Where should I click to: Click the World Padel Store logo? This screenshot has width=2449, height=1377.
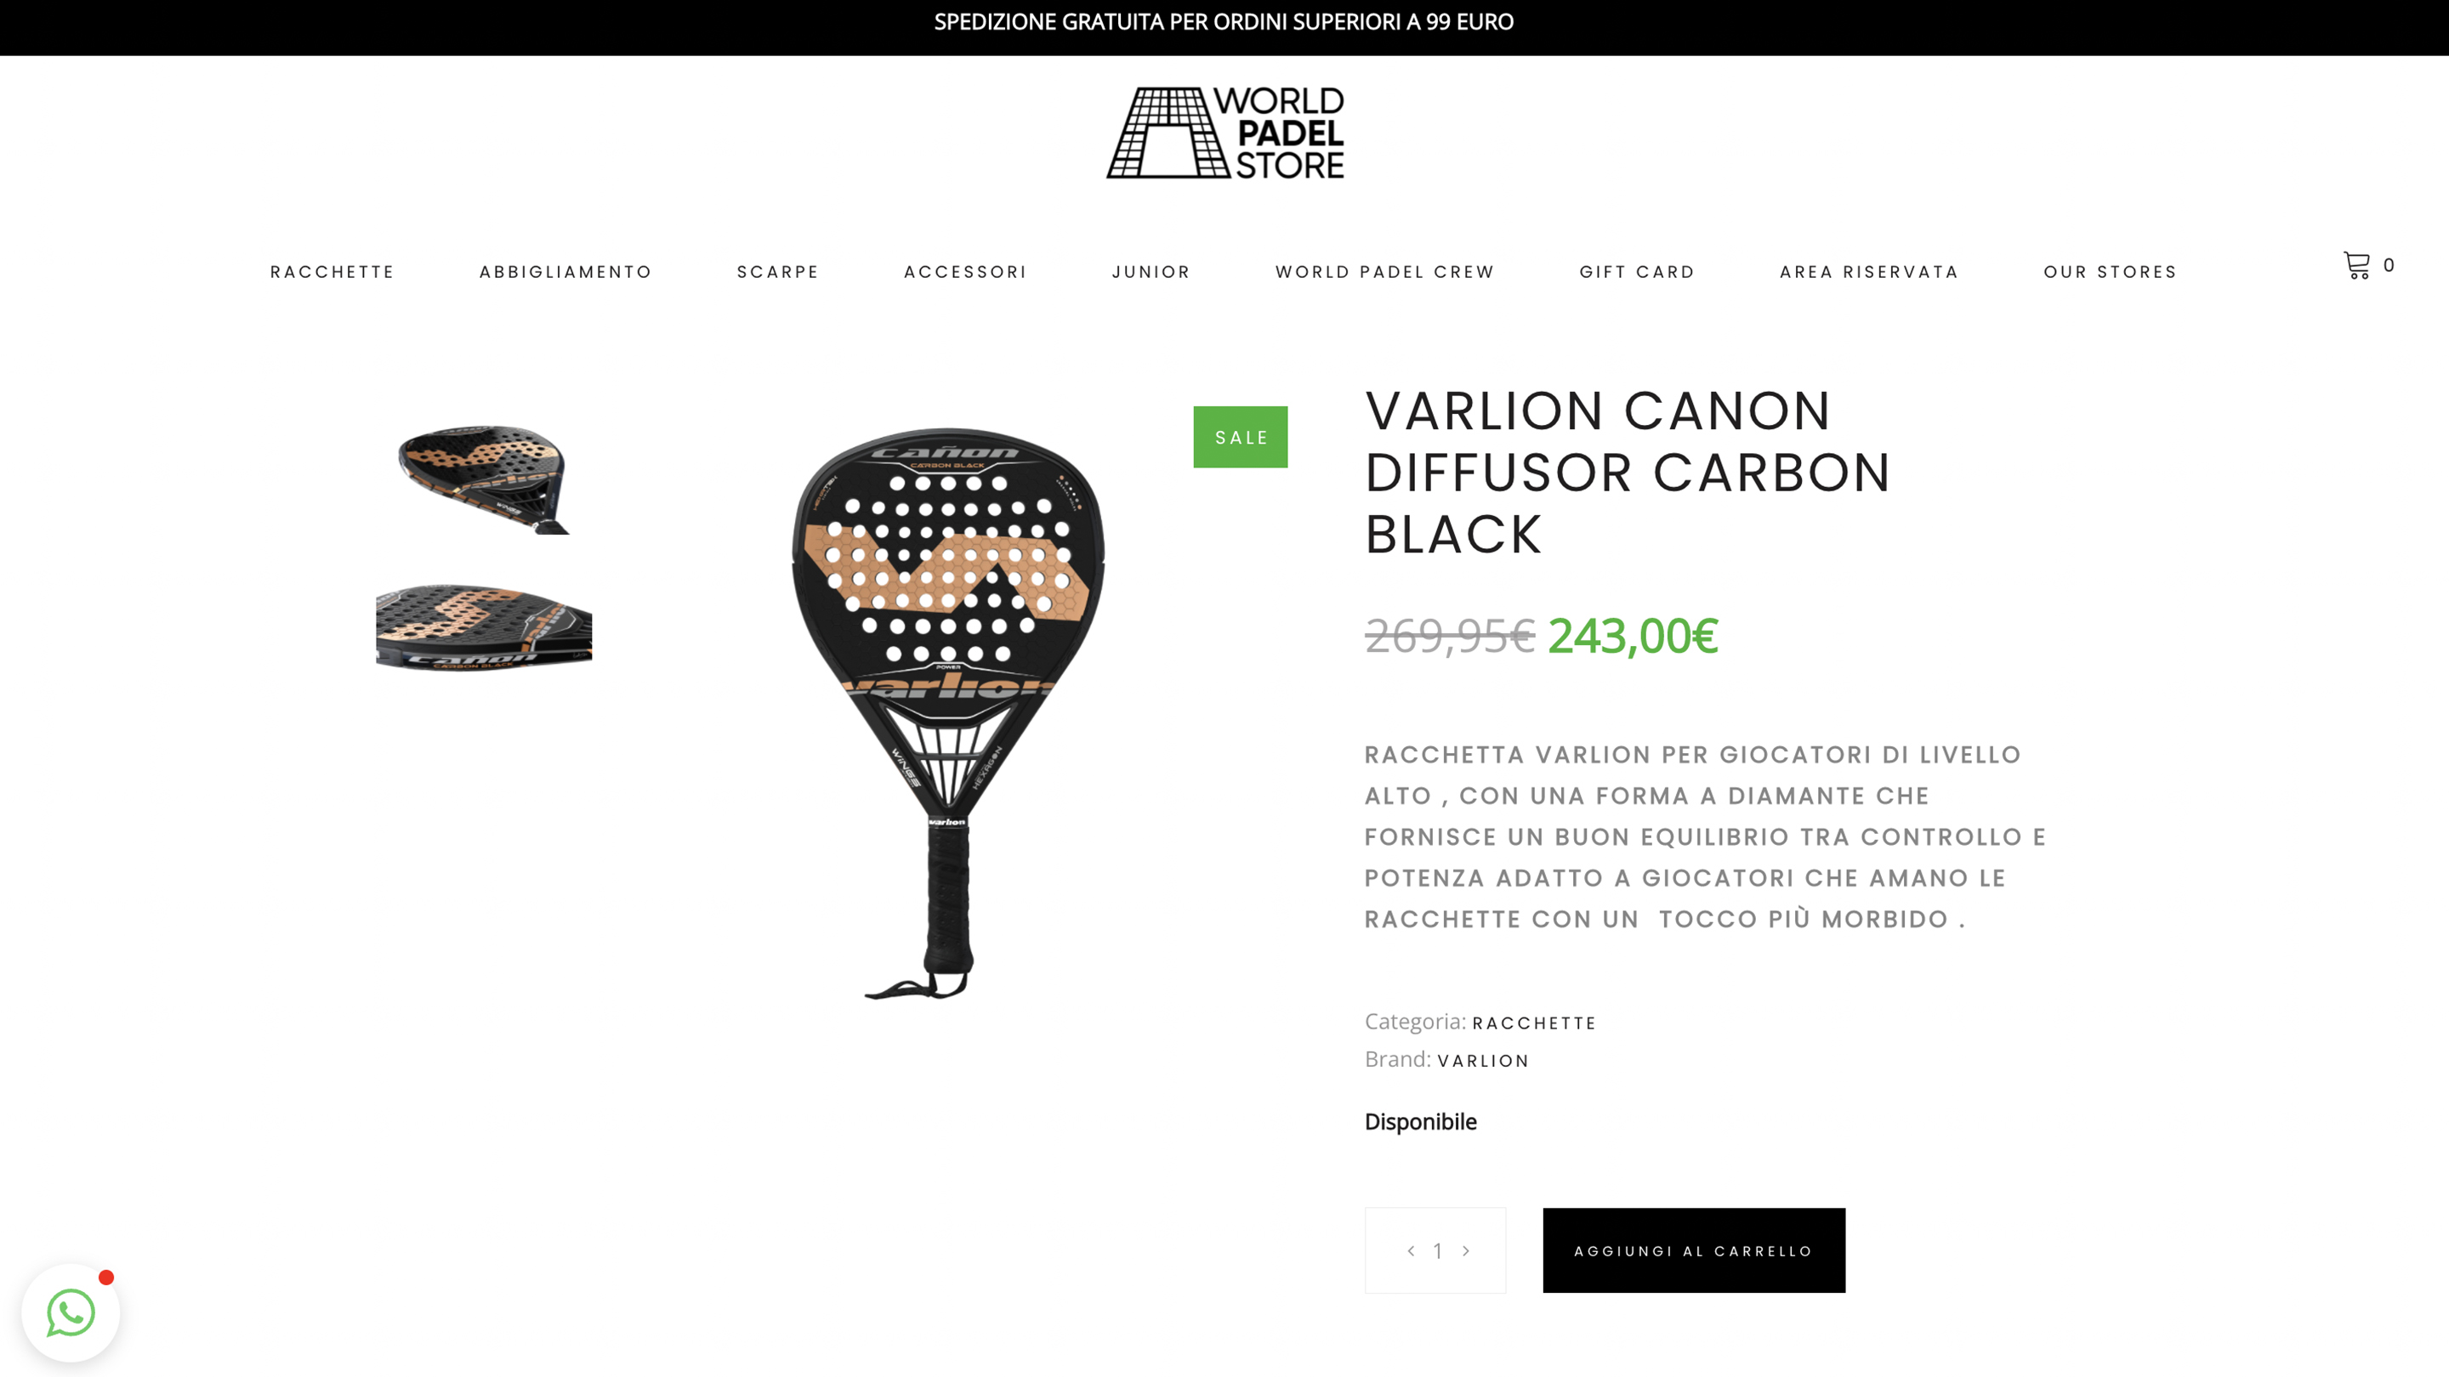tap(1224, 133)
